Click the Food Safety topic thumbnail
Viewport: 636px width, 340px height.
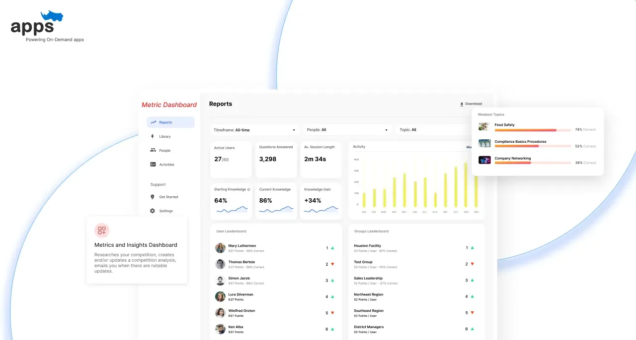(x=484, y=126)
